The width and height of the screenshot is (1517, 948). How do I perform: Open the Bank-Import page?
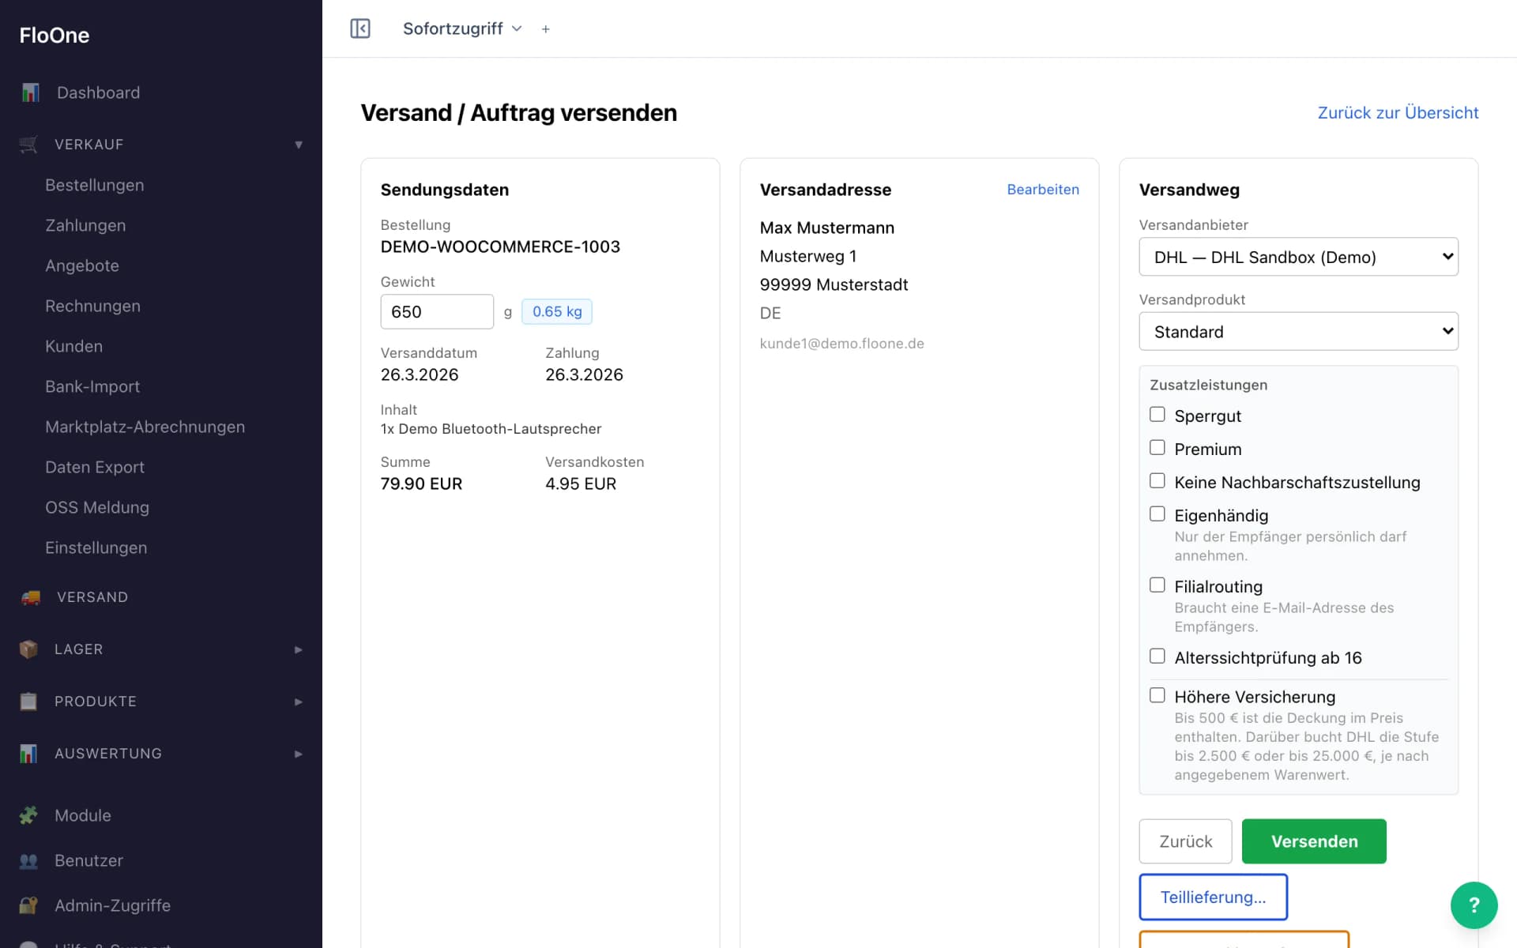(92, 386)
